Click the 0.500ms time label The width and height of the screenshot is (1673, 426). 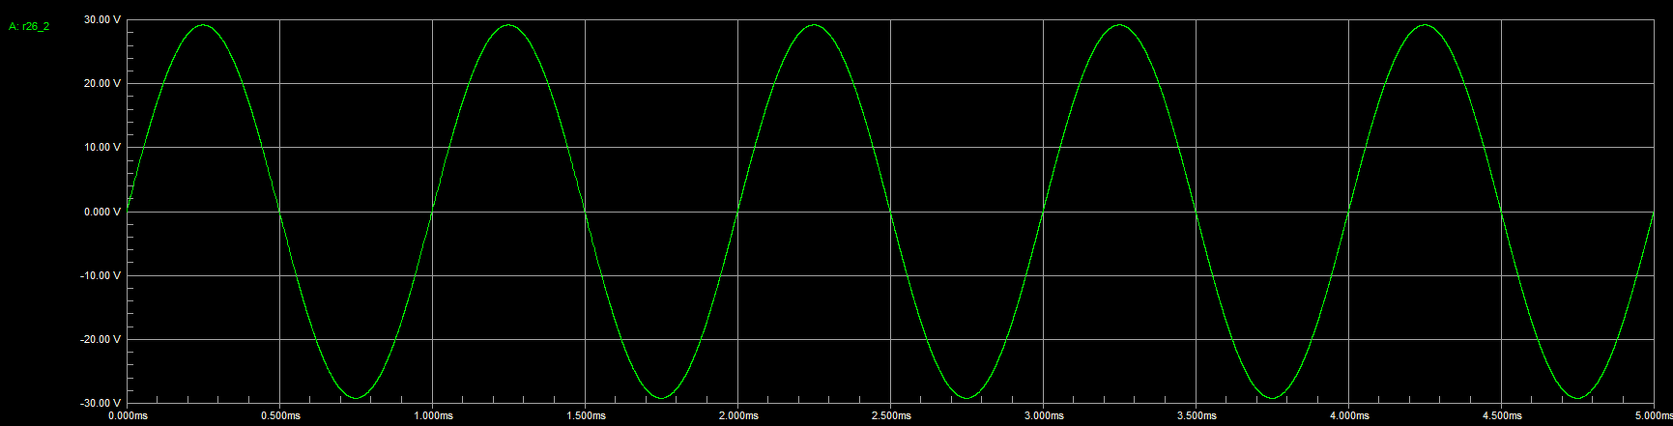click(280, 416)
